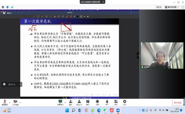Viewport: 185px width, 114px height.
Task: Collapse the participant video side panel
Action: [138, 55]
